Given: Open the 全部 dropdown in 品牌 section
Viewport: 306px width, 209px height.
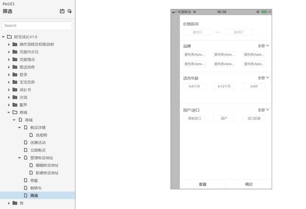Looking at the screenshot, I should [x=264, y=46].
